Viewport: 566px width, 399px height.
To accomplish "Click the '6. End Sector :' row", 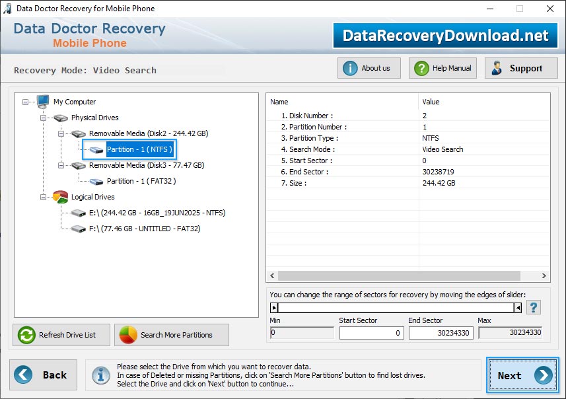I will click(408, 172).
